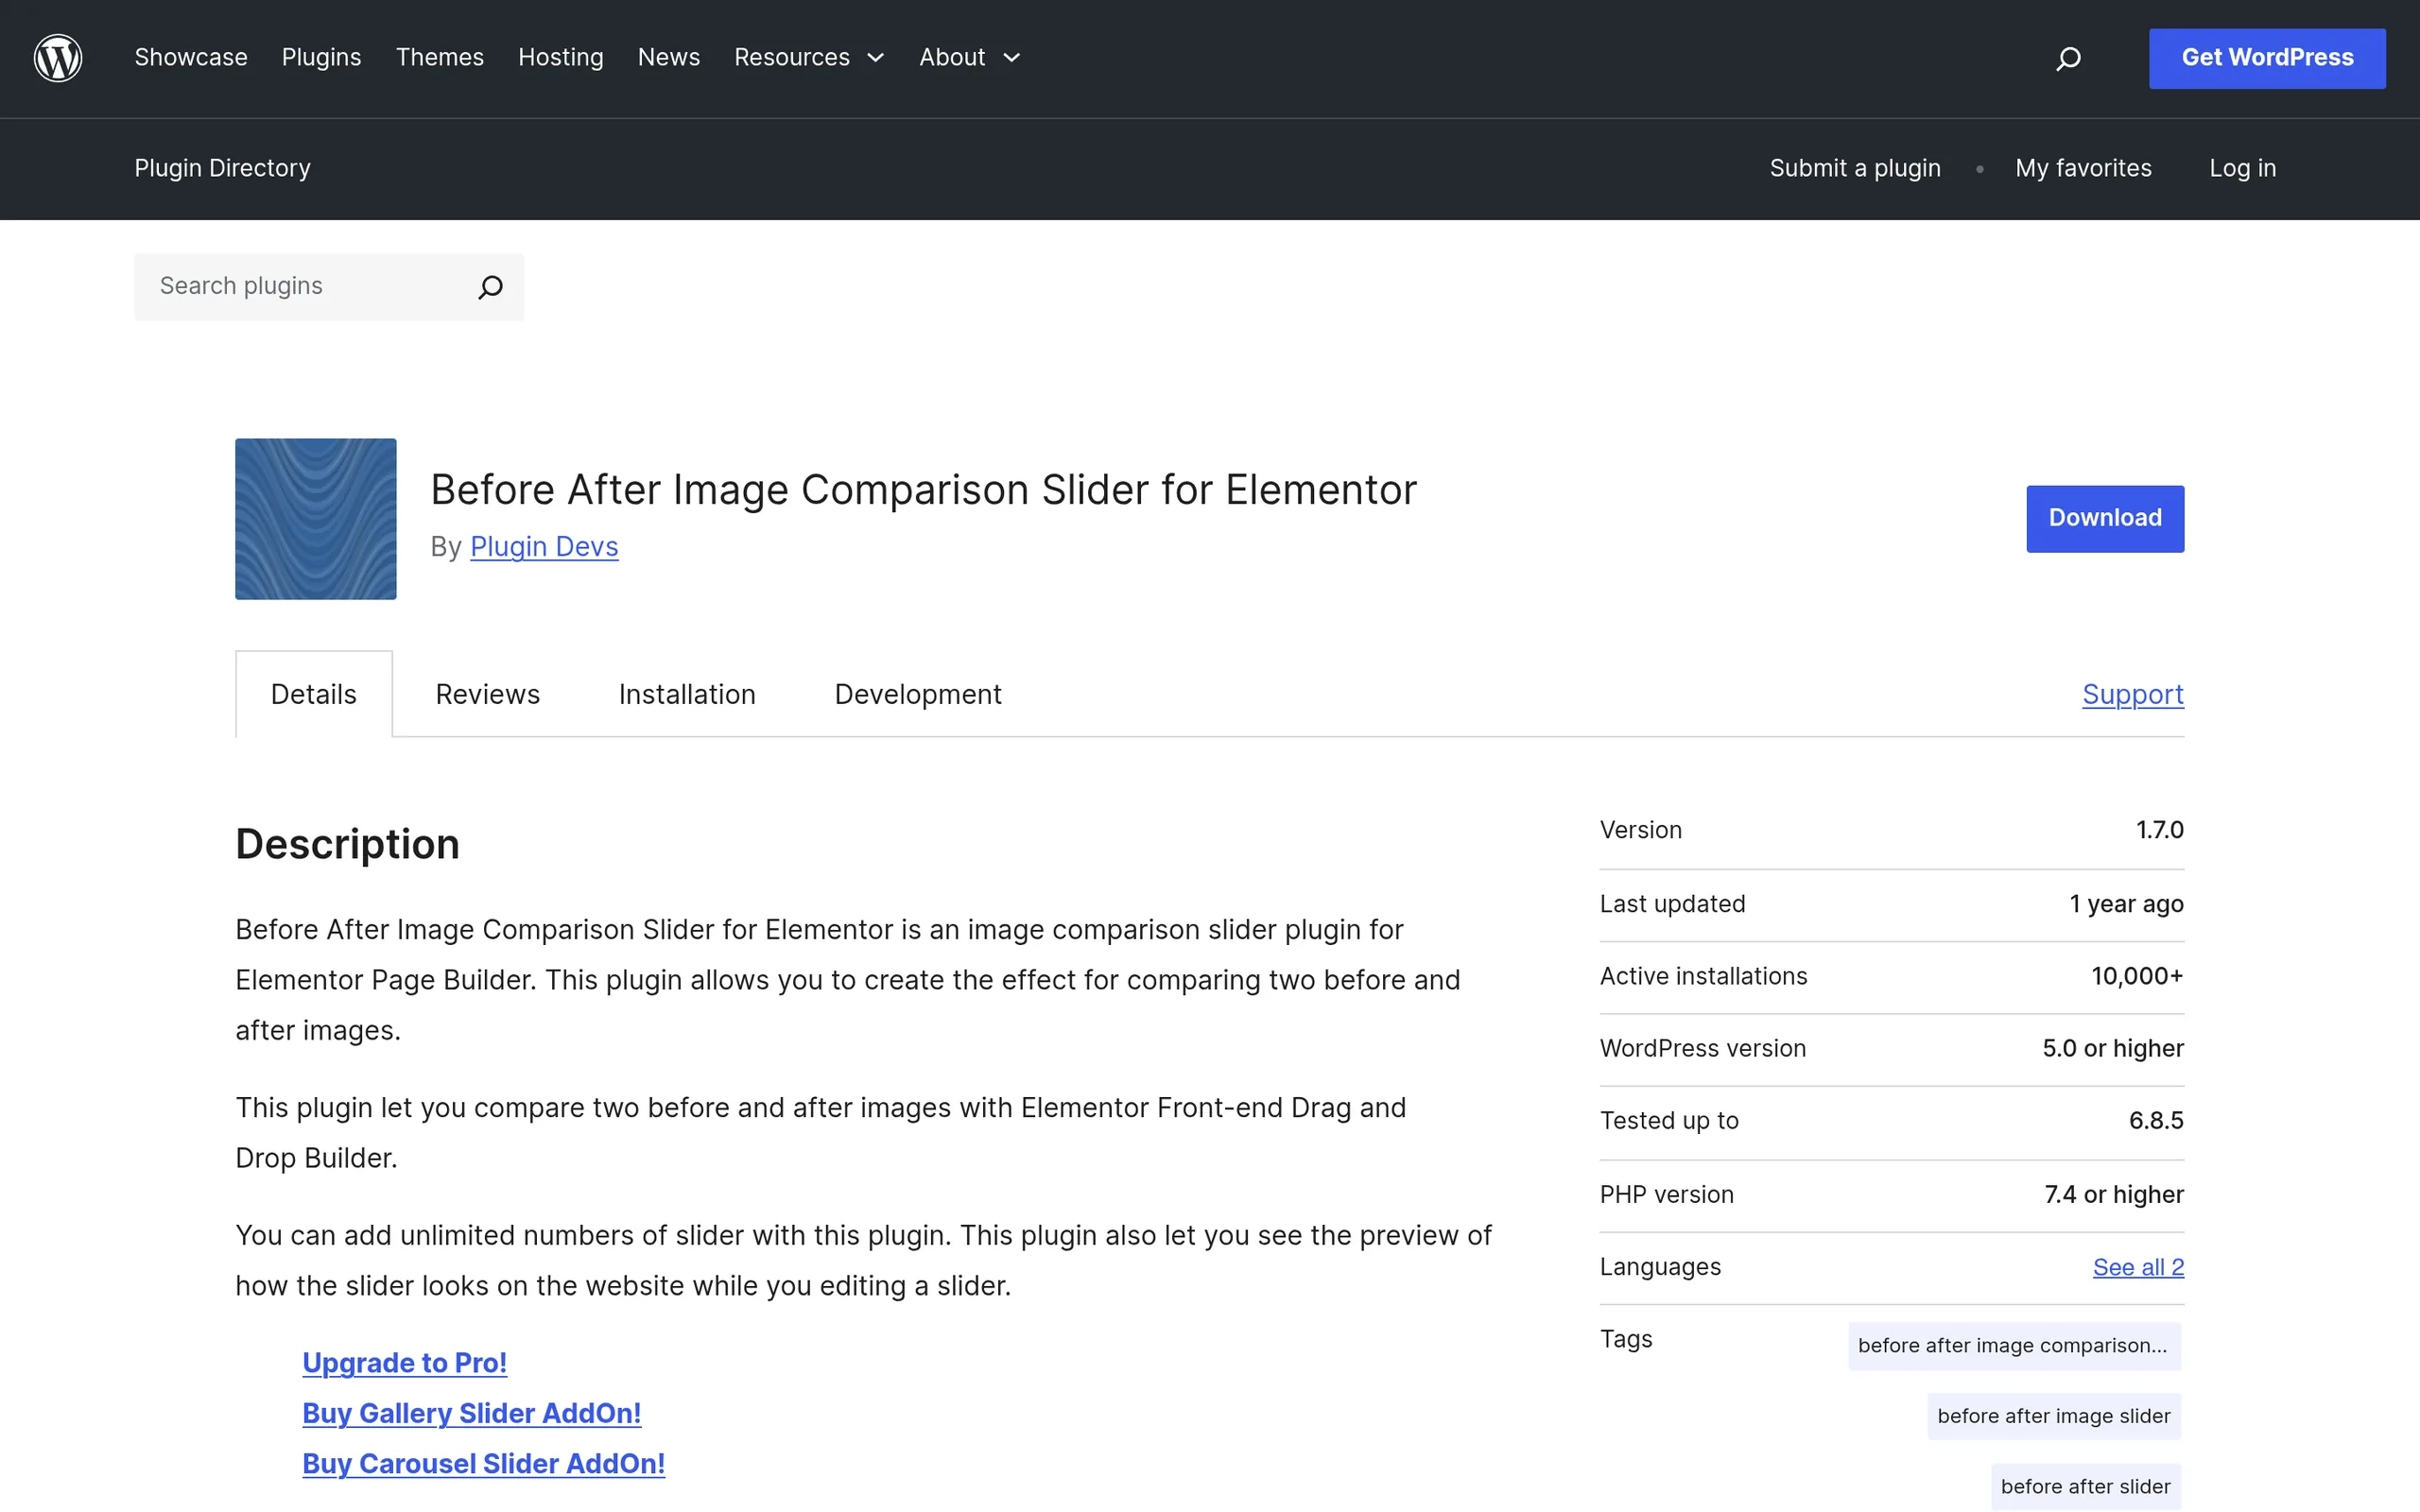Click the '7.4 or higher' PHP version value
2420x1512 pixels.
click(2114, 1194)
